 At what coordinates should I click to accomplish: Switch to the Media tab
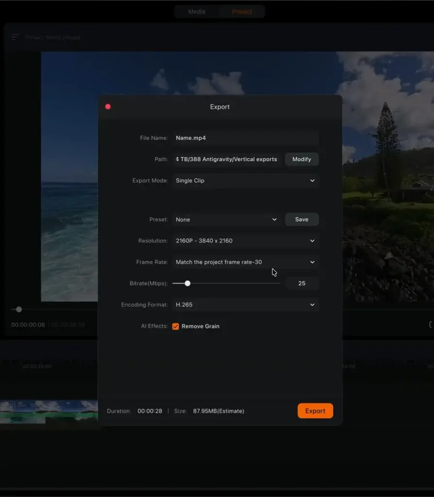pos(196,12)
